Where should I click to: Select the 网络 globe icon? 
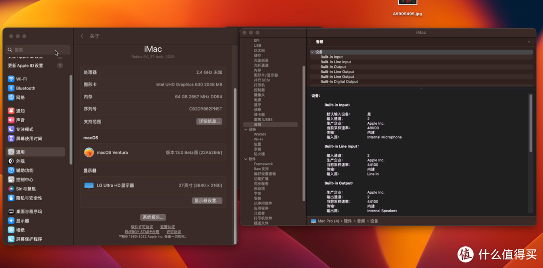click(x=11, y=98)
